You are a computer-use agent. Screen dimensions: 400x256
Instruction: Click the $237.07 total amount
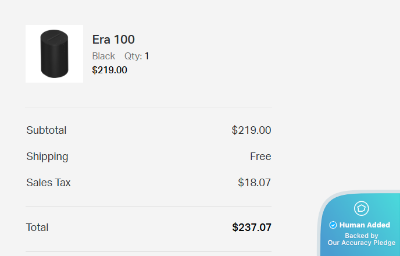pos(251,227)
